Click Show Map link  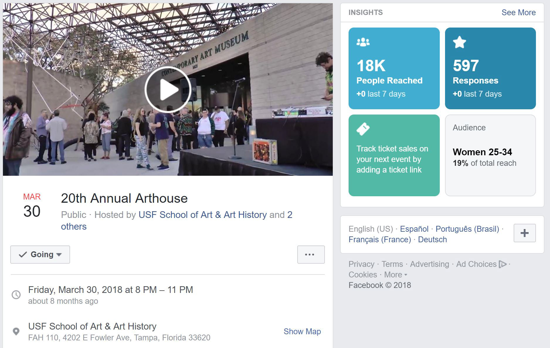(302, 331)
